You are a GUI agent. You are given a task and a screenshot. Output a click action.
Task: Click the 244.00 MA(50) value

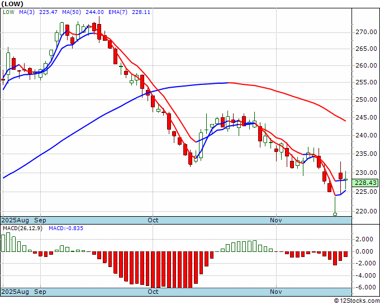[94, 12]
